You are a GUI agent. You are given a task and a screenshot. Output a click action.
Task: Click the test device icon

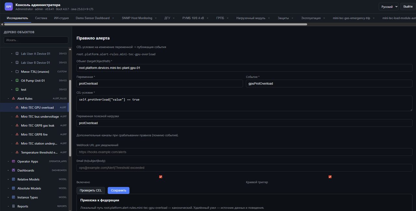click(17, 89)
